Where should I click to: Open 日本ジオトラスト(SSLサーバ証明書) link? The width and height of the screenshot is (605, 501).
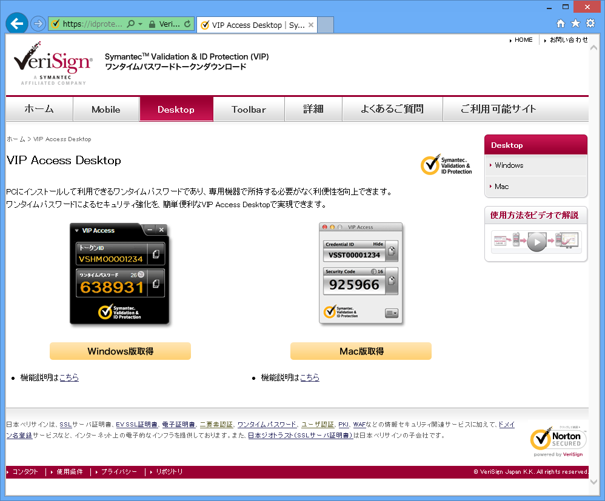(x=300, y=436)
